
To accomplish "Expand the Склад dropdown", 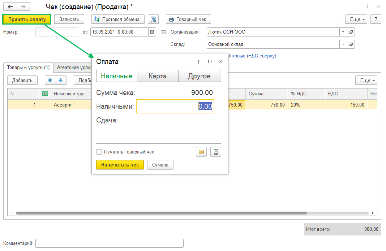I will [x=343, y=44].
